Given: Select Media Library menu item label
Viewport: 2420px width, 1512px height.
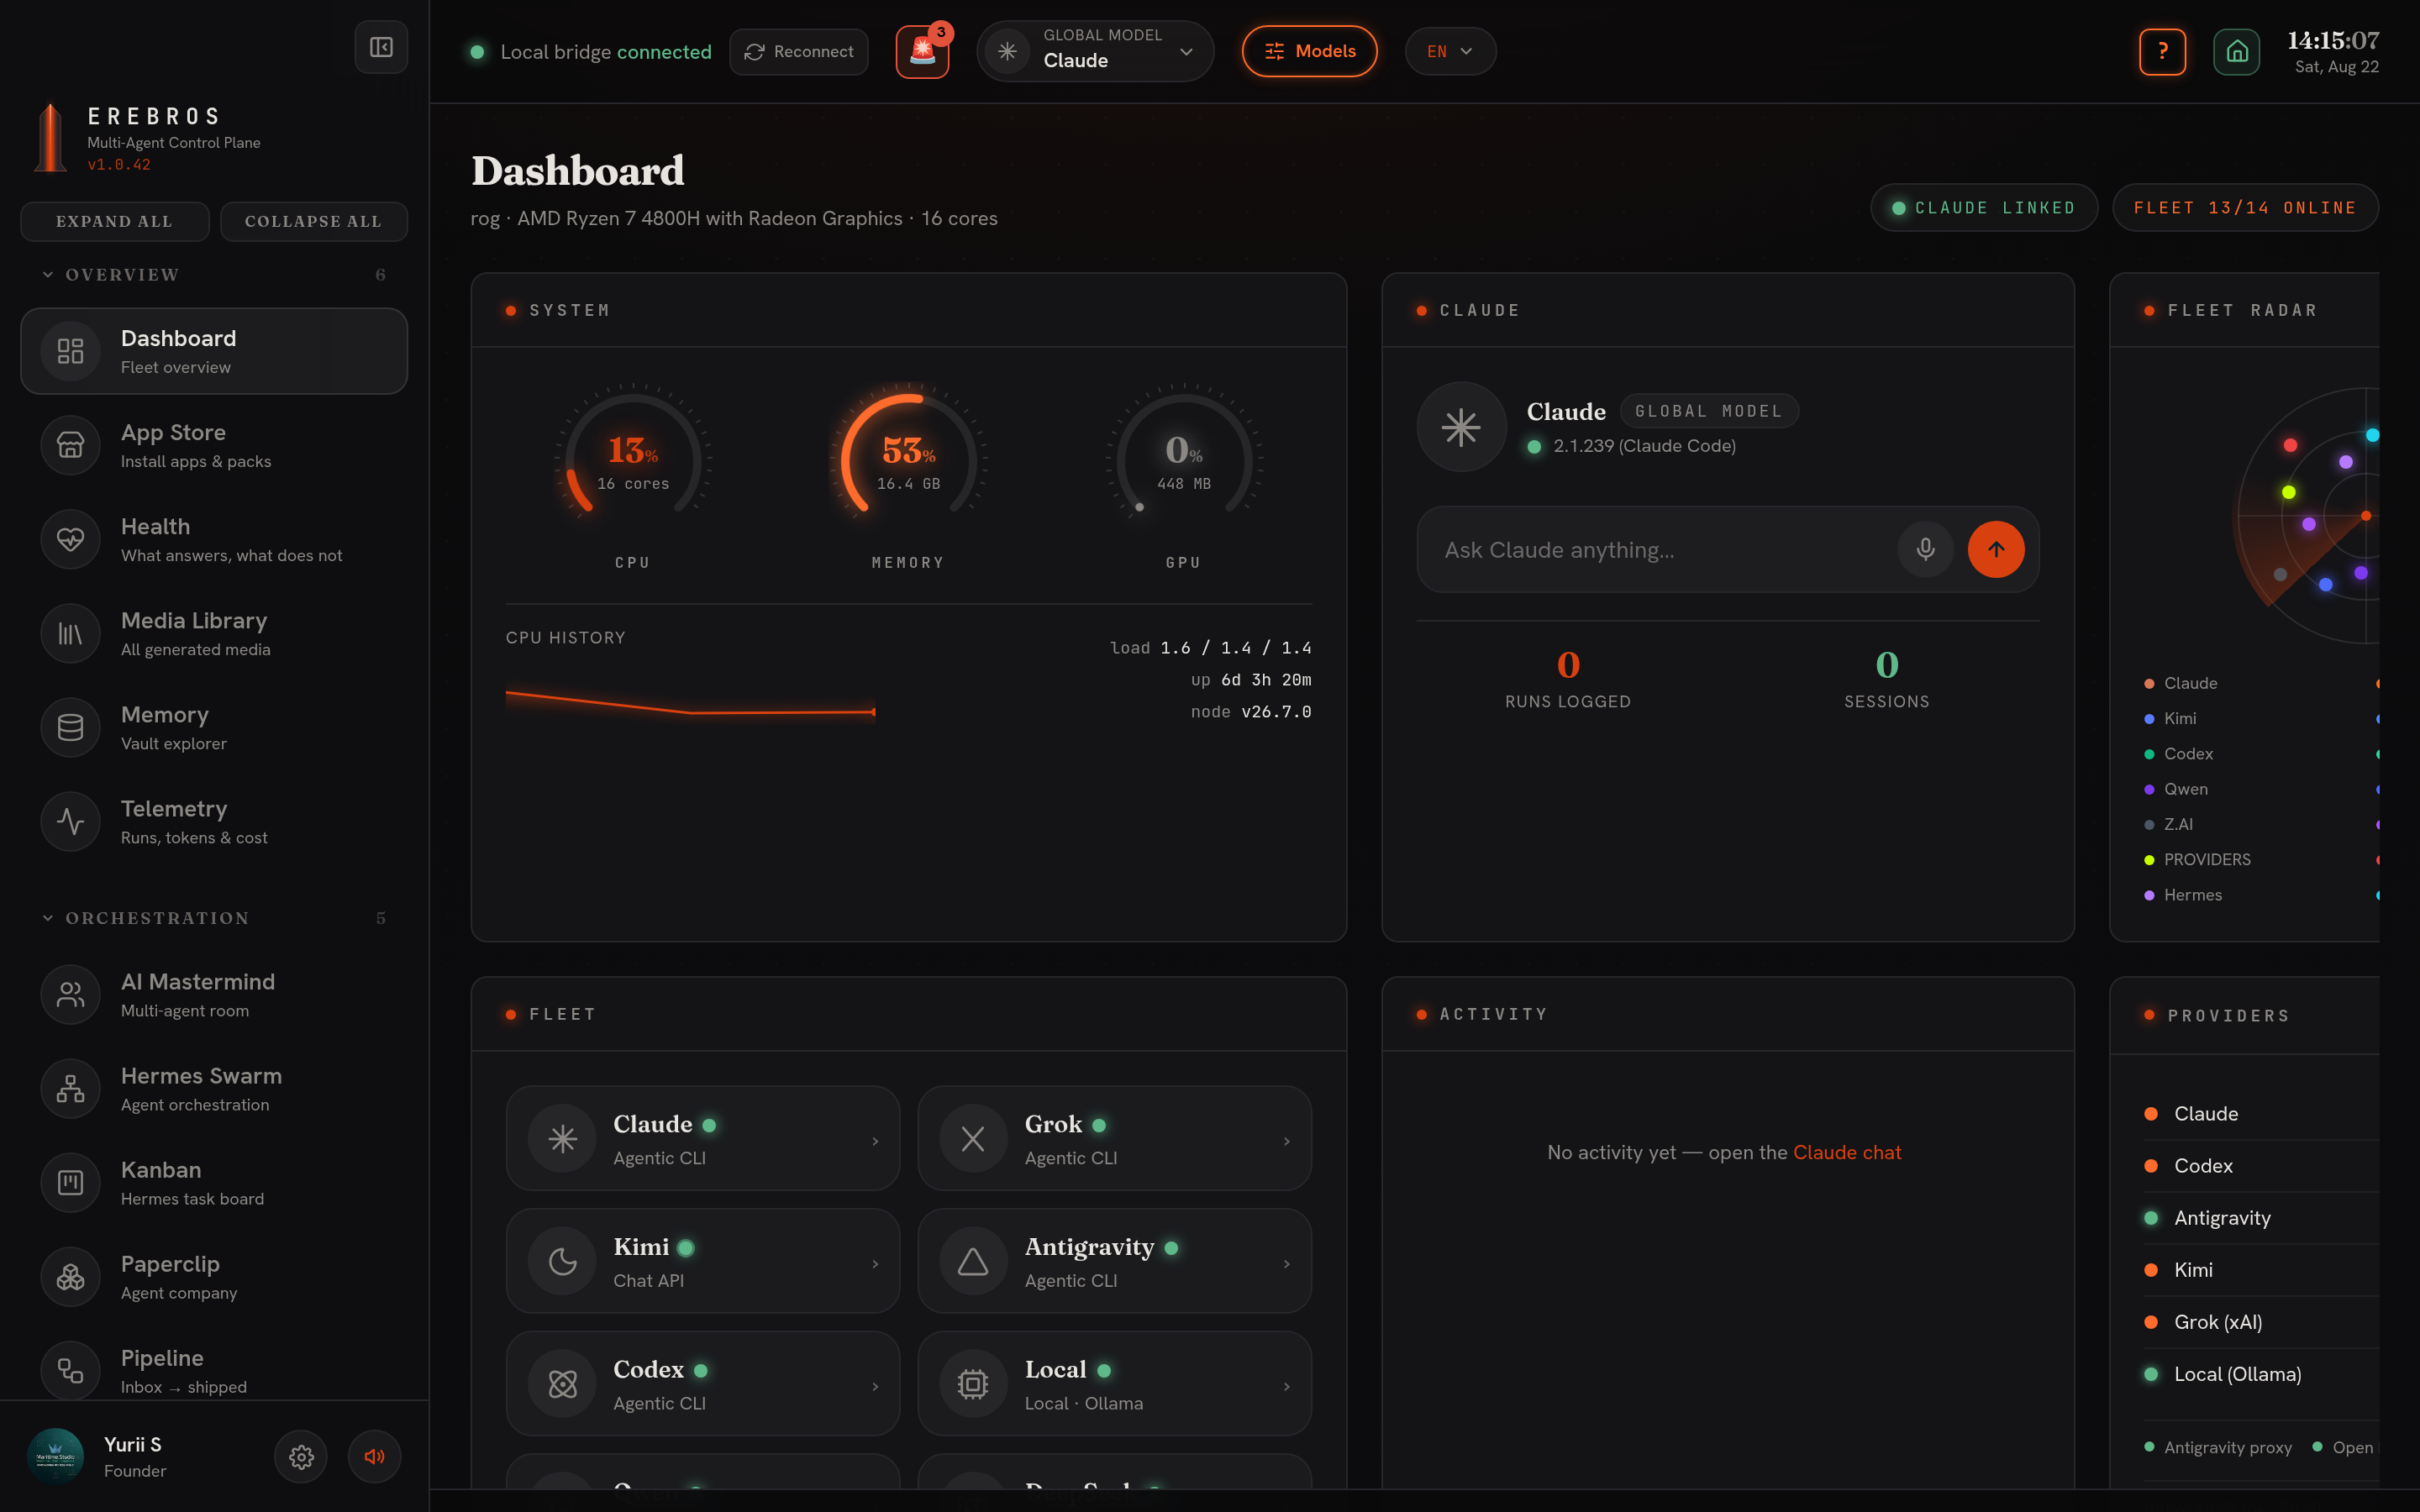Looking at the screenshot, I should tap(194, 620).
